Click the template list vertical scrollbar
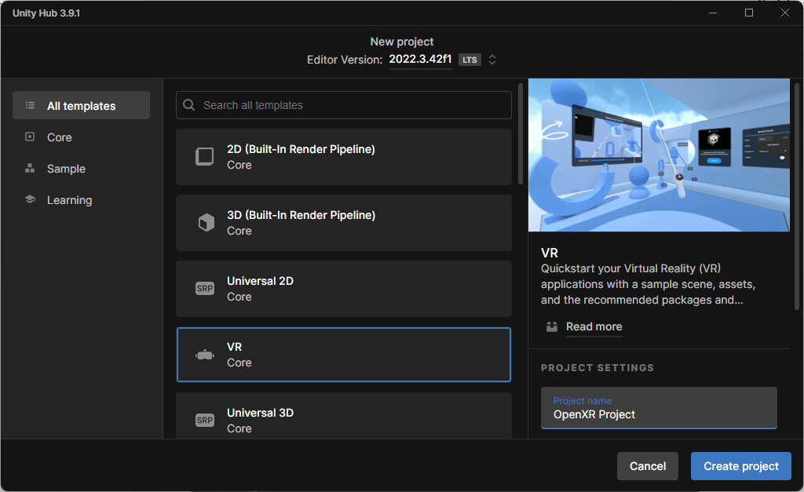 [520, 133]
